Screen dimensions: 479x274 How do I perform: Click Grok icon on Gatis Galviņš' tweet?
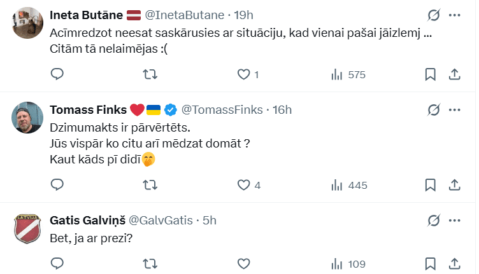coord(433,220)
